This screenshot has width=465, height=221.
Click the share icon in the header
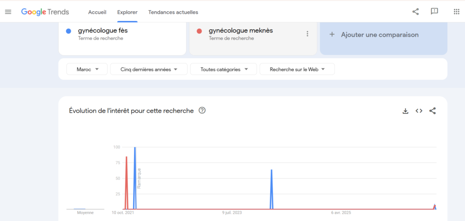pos(416,12)
